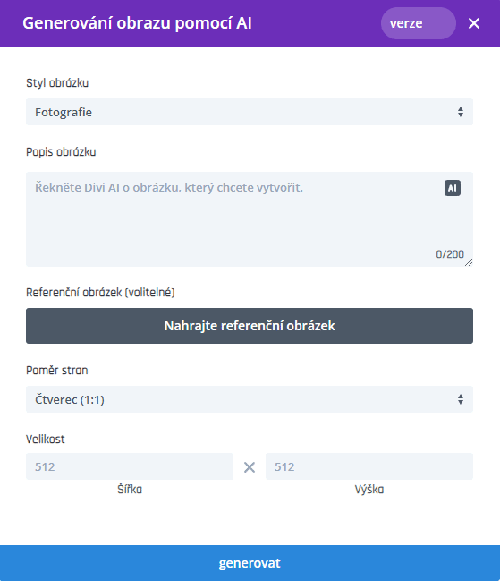
Task: Focus the Popis obrázku text area
Action: [x=250, y=219]
